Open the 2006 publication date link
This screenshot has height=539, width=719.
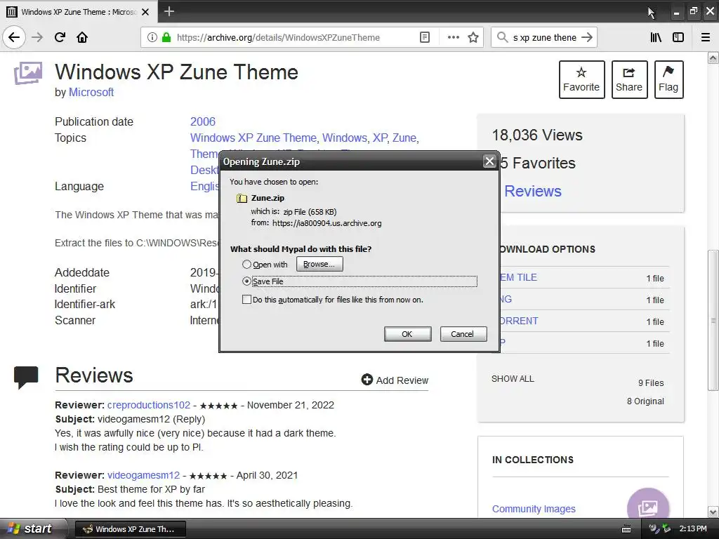[203, 121]
